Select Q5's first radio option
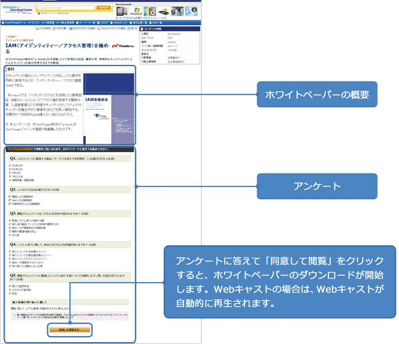 10,286
